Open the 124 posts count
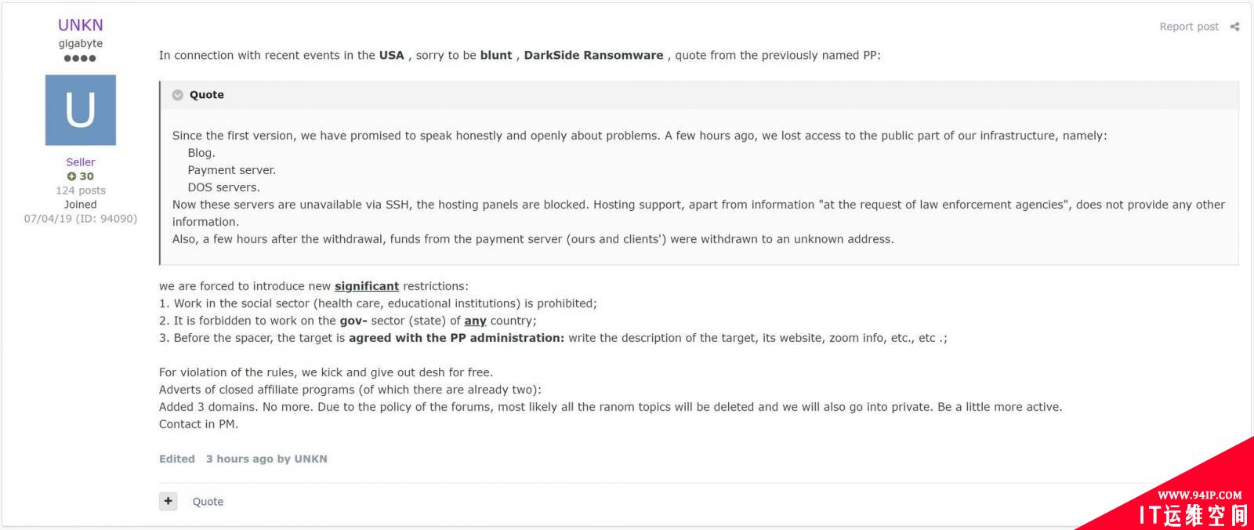The image size is (1254, 530). coord(80,191)
